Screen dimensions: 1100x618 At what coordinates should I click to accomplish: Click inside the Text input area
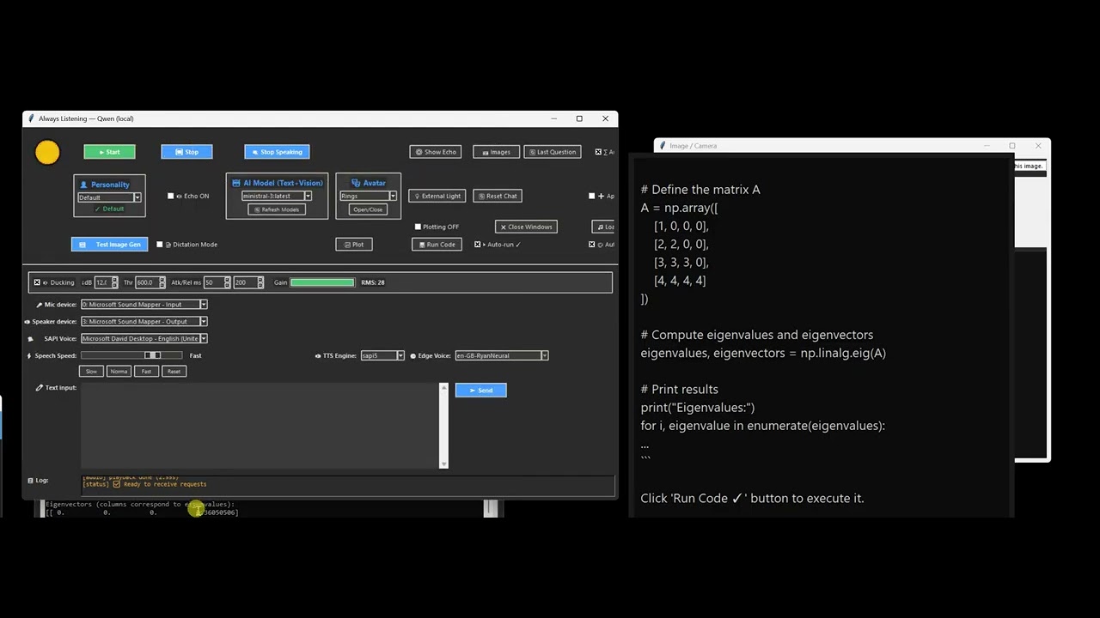click(x=260, y=426)
